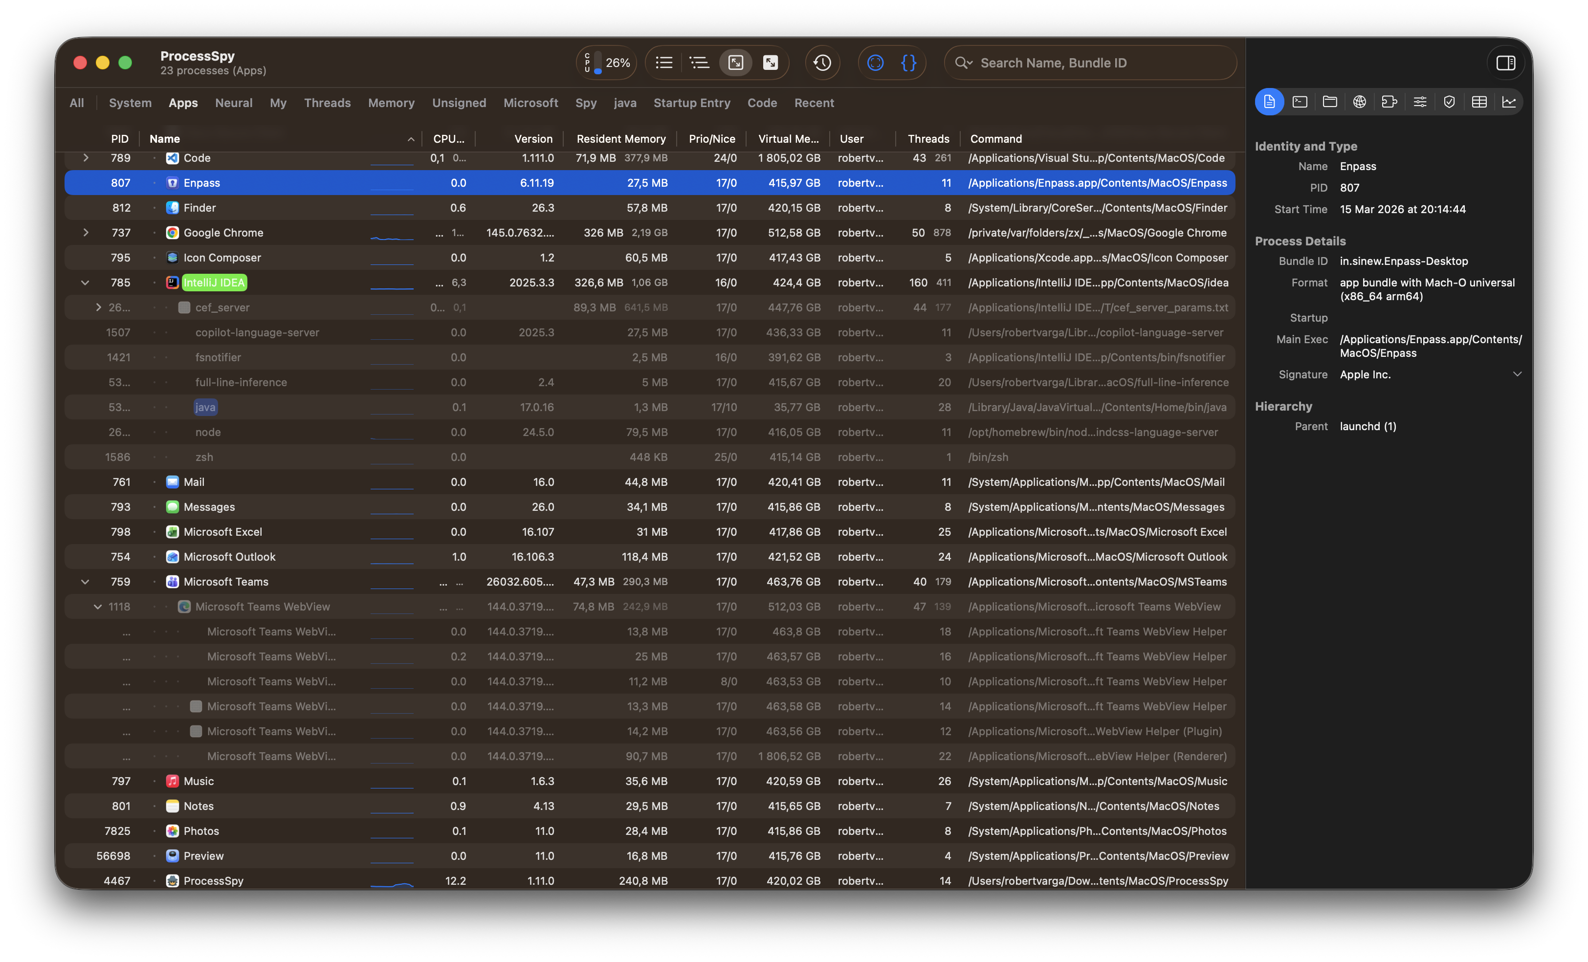Click the Search Name, Bundle ID field
The width and height of the screenshot is (1588, 962).
tap(1096, 63)
